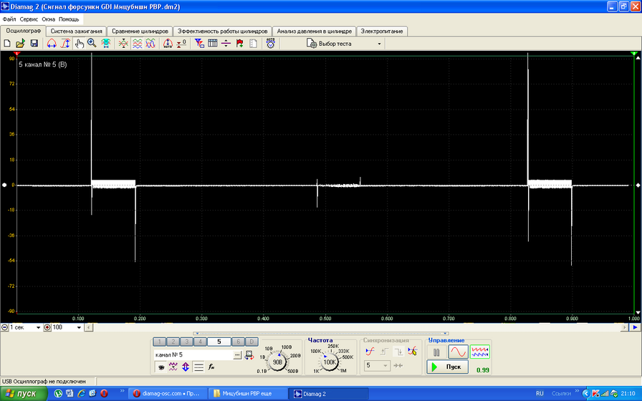Activate the hand pan tool

click(x=79, y=44)
